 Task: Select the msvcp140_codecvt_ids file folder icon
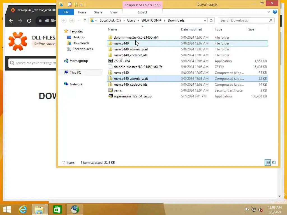(x=110, y=55)
